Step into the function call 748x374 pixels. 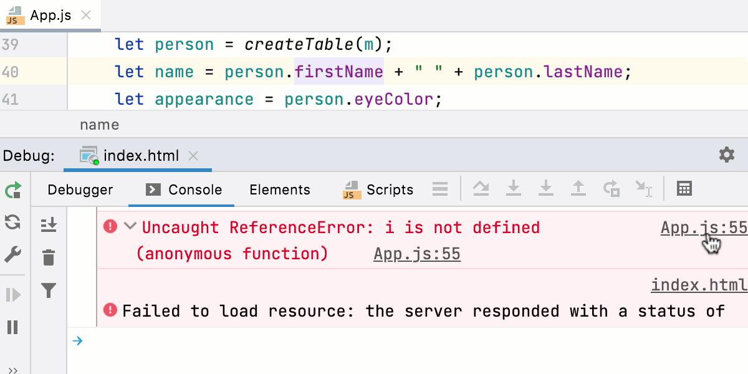pyautogui.click(x=514, y=190)
